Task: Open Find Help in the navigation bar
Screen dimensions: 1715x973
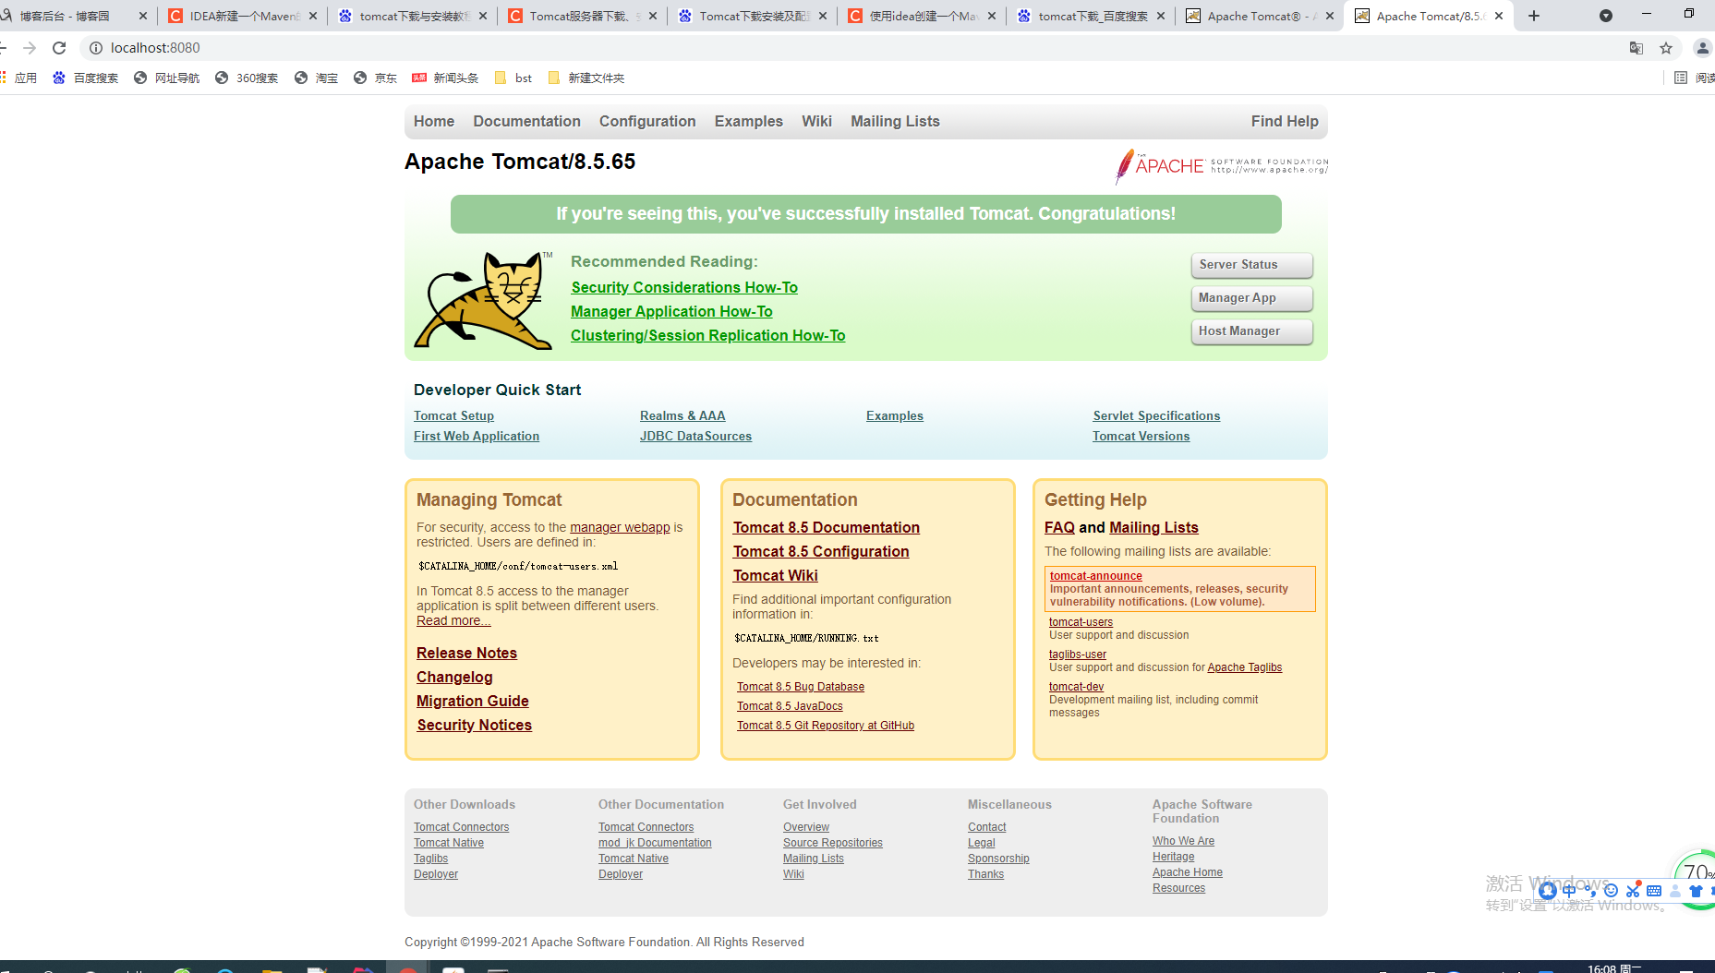Action: point(1285,122)
